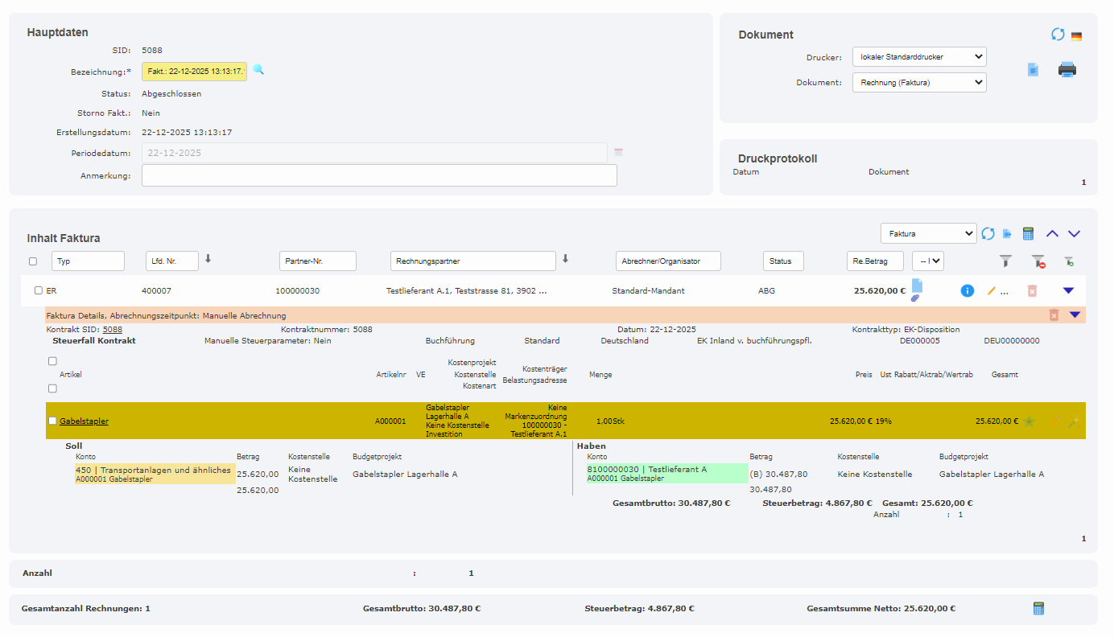This screenshot has width=1114, height=637.
Task: Click into the Anmerkung text field
Action: [379, 175]
